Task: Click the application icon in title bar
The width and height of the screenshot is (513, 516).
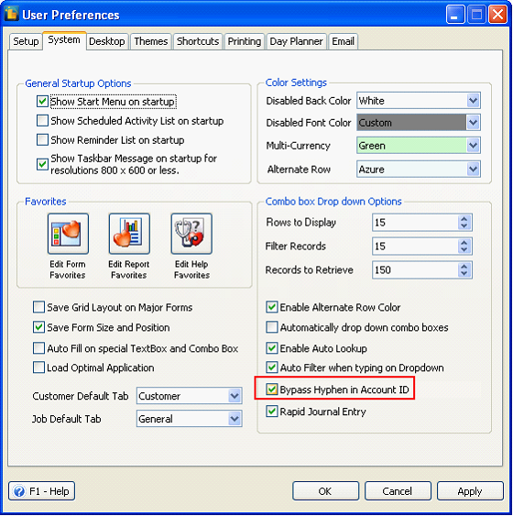Action: point(11,14)
